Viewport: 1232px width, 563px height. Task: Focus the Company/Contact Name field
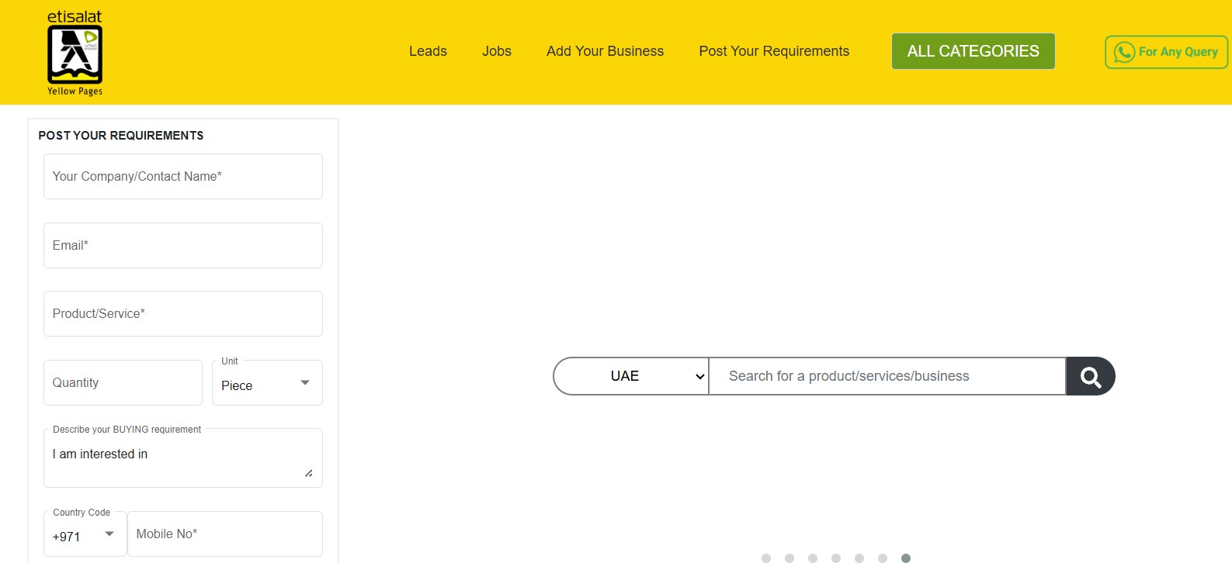[183, 177]
